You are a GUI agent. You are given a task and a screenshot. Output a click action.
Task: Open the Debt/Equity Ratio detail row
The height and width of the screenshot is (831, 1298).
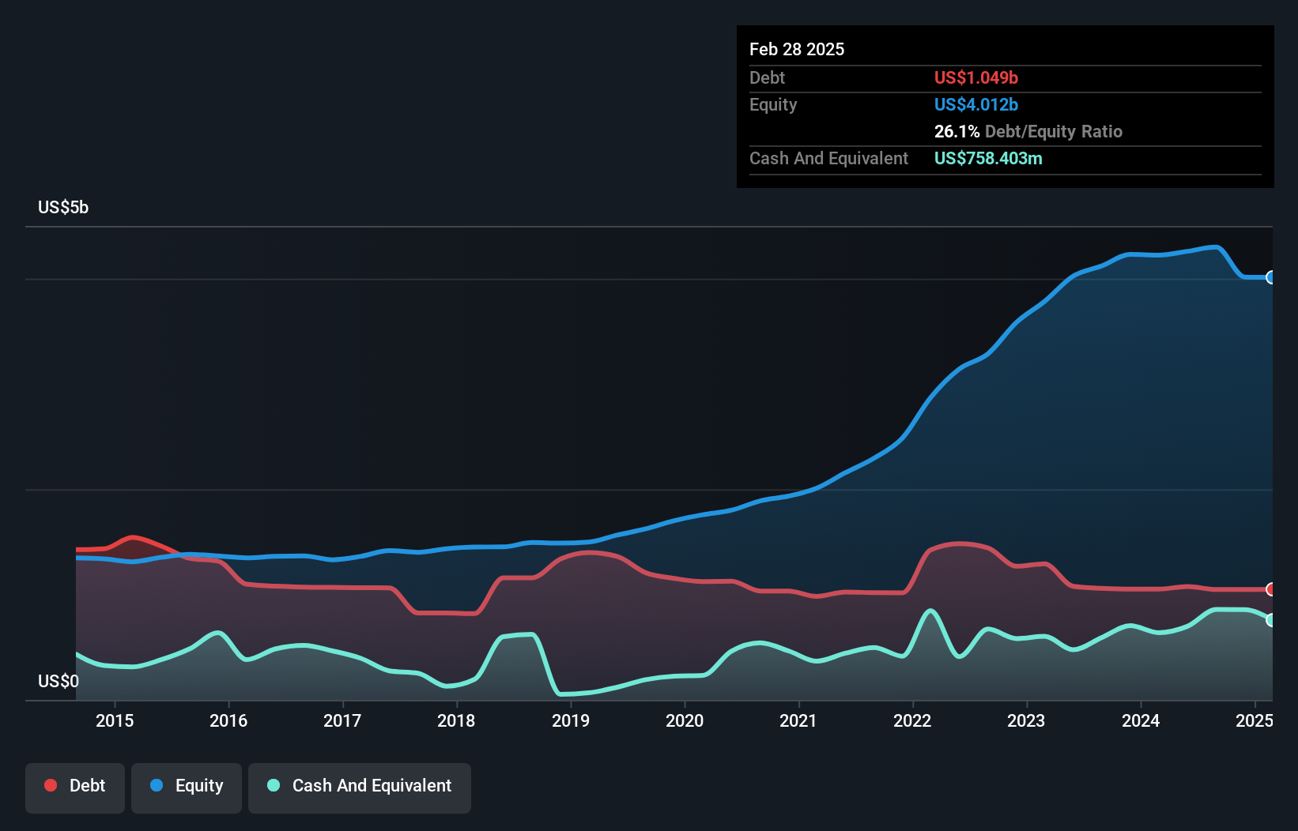point(1028,131)
